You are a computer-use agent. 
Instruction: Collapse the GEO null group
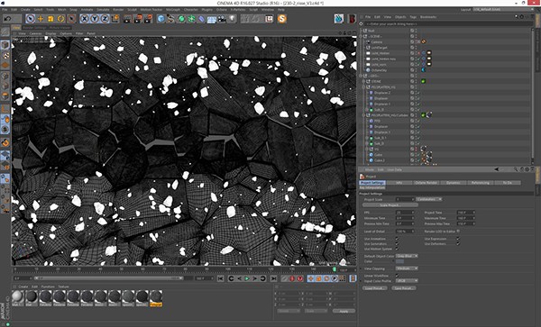362,76
